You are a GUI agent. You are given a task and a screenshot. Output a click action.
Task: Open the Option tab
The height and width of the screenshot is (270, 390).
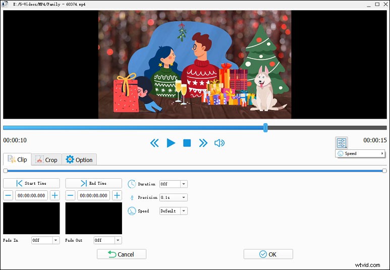coord(79,159)
